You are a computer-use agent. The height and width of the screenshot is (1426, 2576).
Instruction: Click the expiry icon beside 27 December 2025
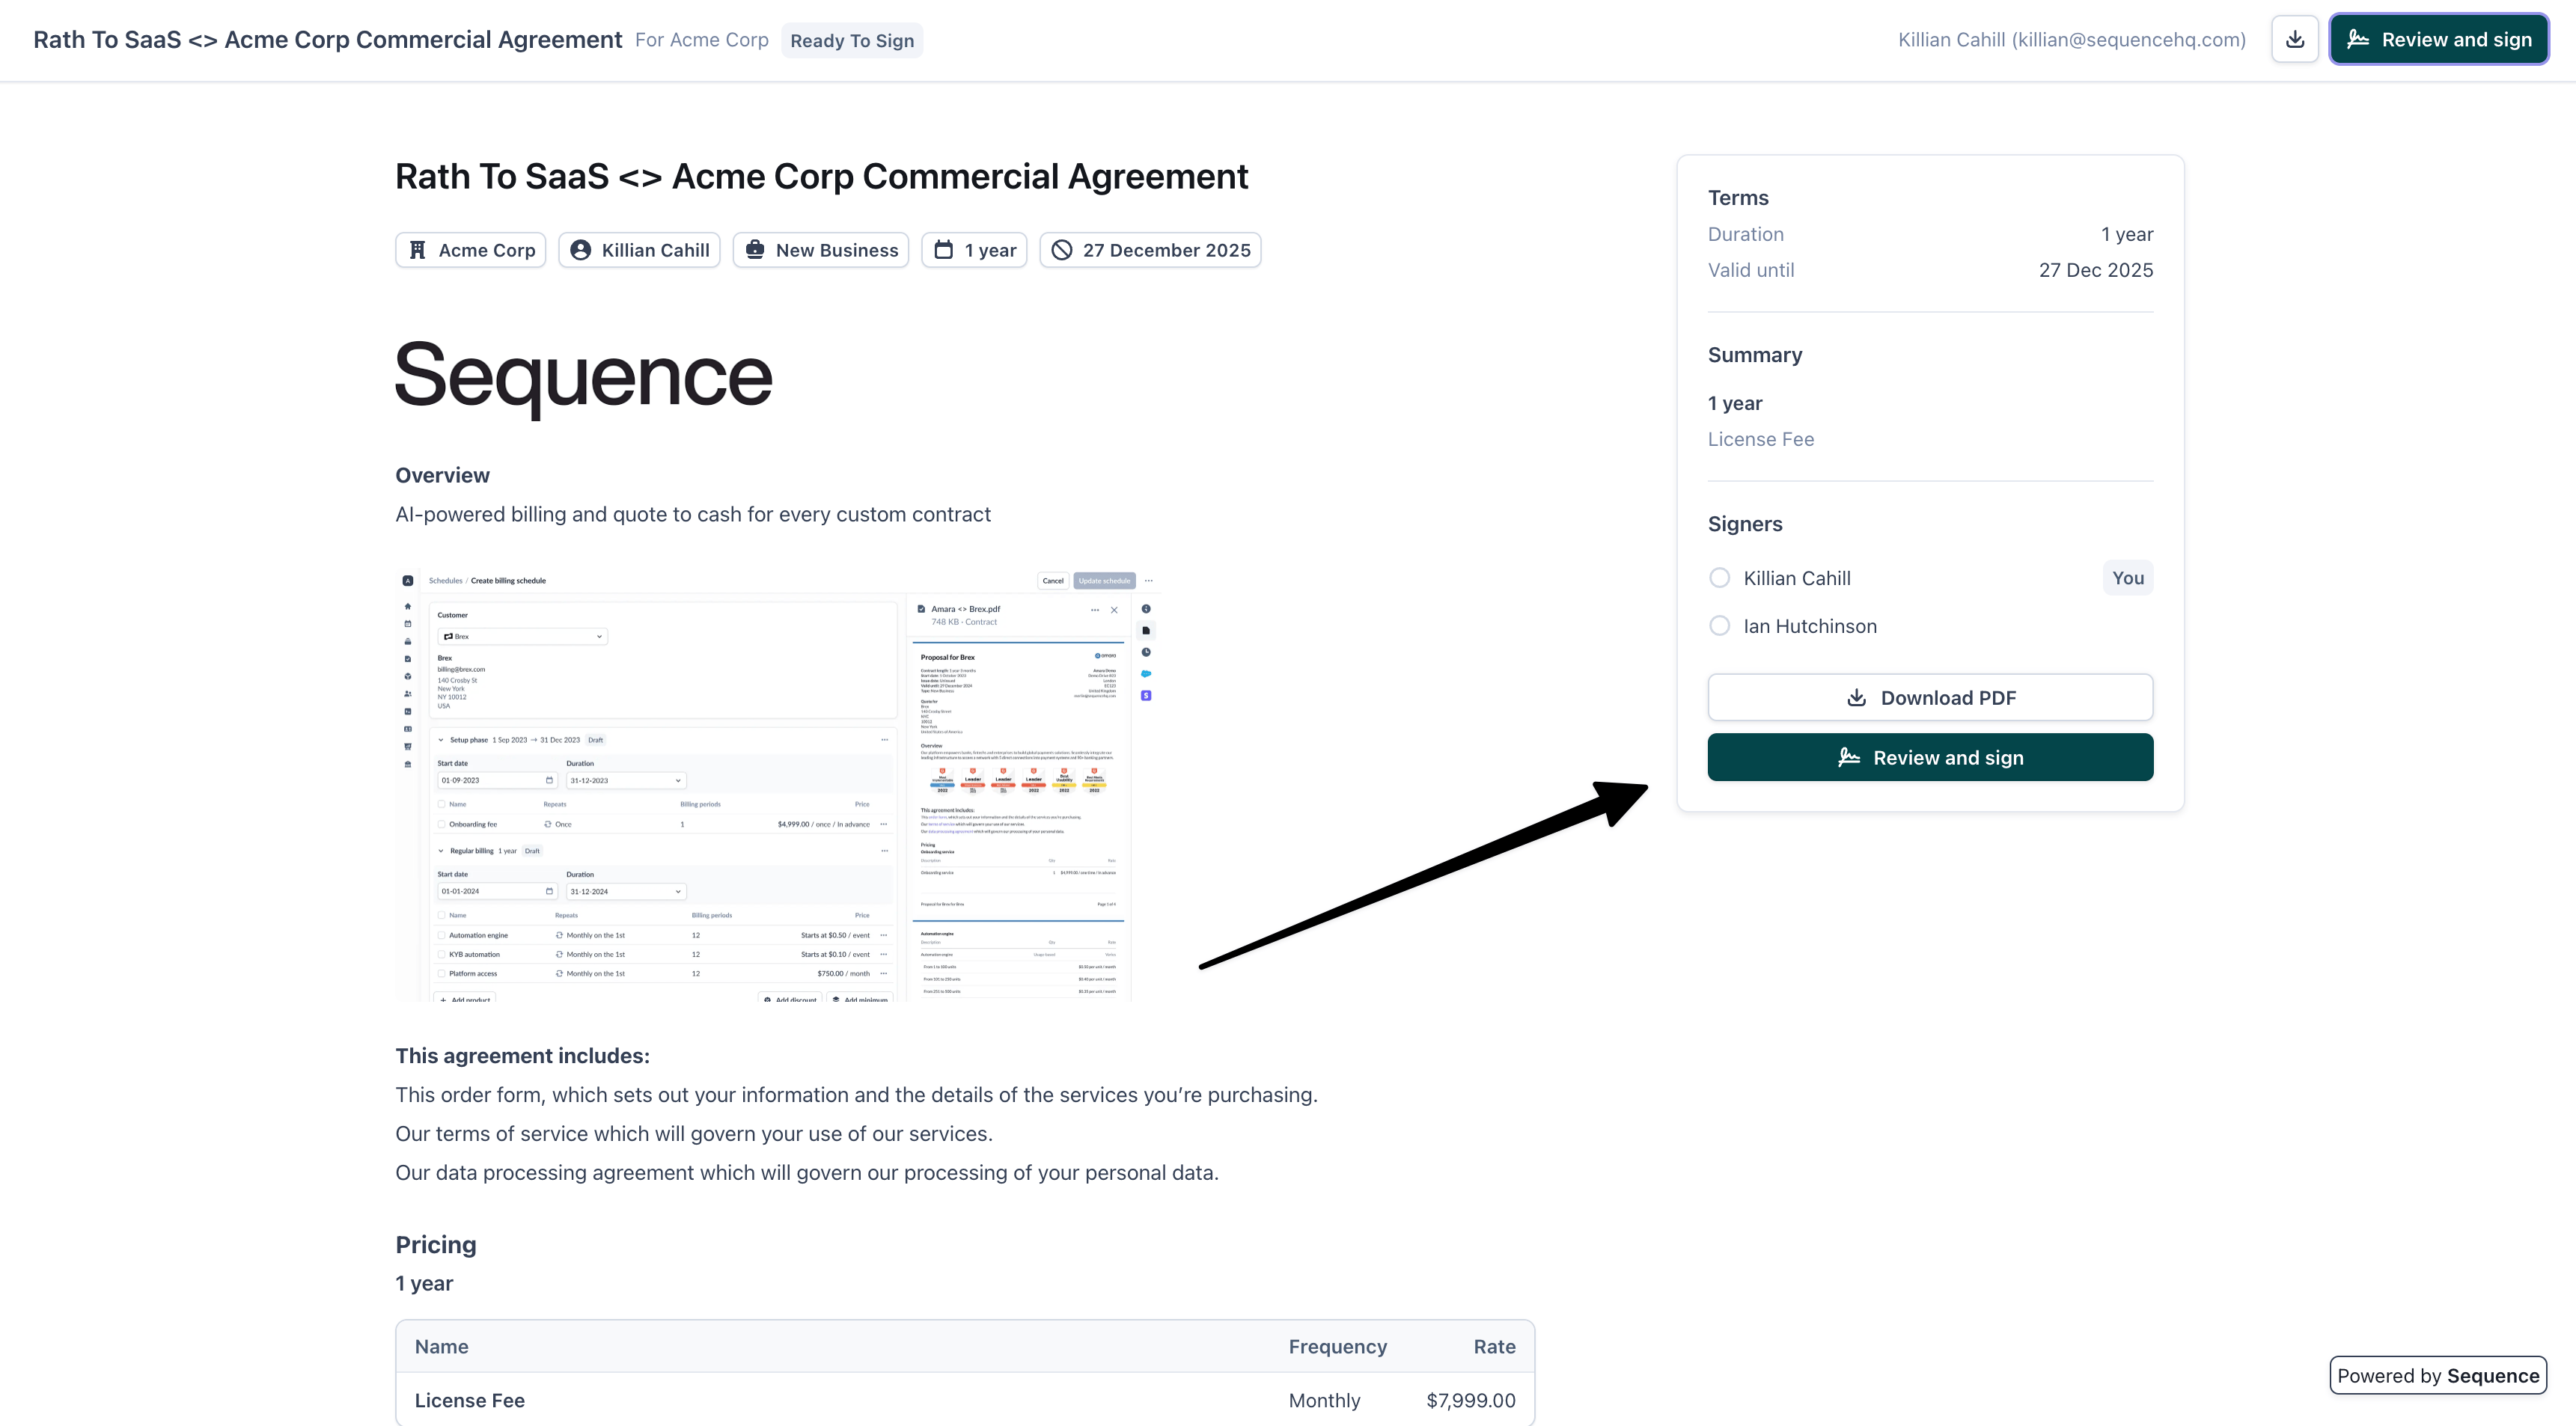pyautogui.click(x=1062, y=250)
